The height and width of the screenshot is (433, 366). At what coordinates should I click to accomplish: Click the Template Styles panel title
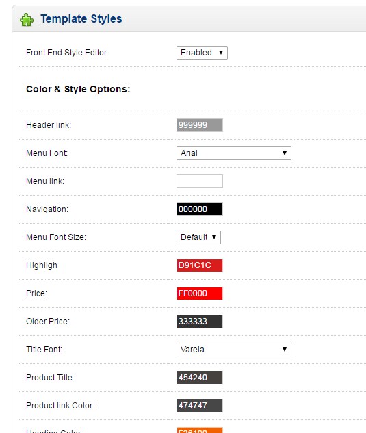(x=81, y=18)
